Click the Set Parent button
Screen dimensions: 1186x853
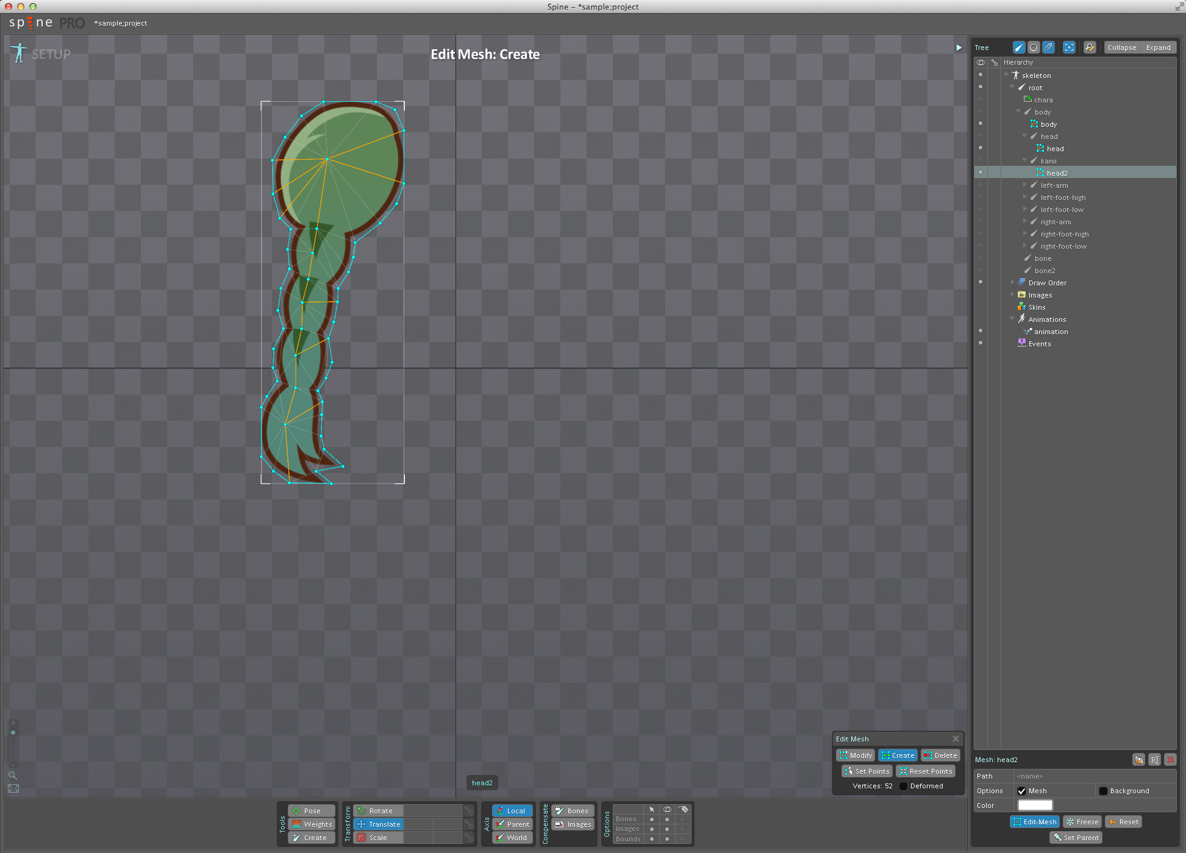point(1076,838)
